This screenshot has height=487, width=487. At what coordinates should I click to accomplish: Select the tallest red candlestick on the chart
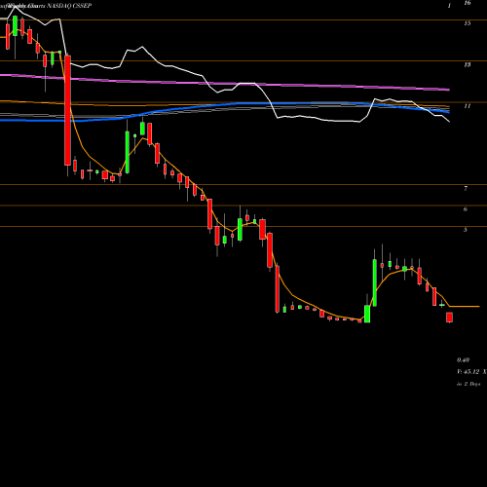pos(67,110)
